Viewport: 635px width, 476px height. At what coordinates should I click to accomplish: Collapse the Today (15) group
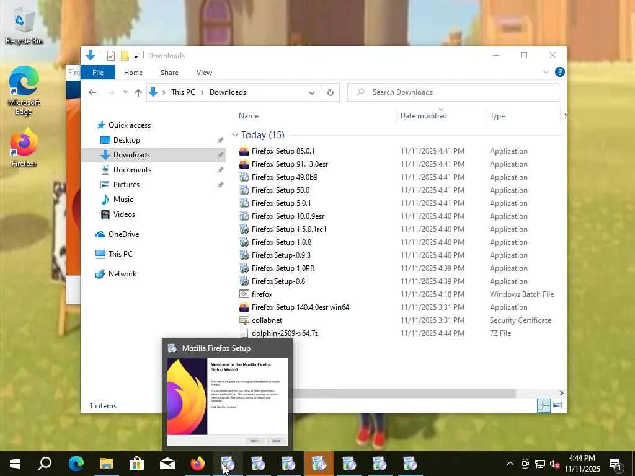235,134
